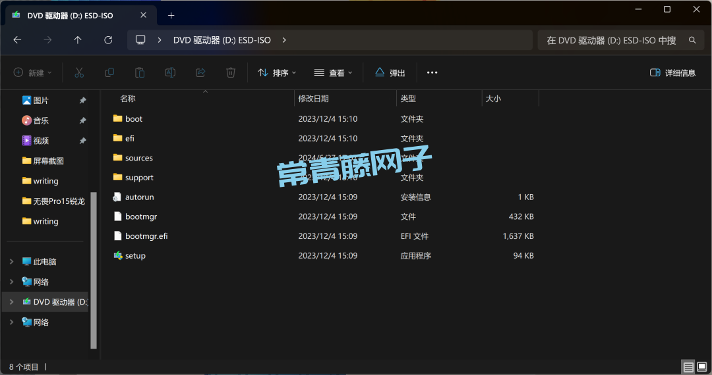Viewport: 712px width, 375px height.
Task: Expand the DVD 驱动器 (D:) sidebar node
Action: coord(11,302)
